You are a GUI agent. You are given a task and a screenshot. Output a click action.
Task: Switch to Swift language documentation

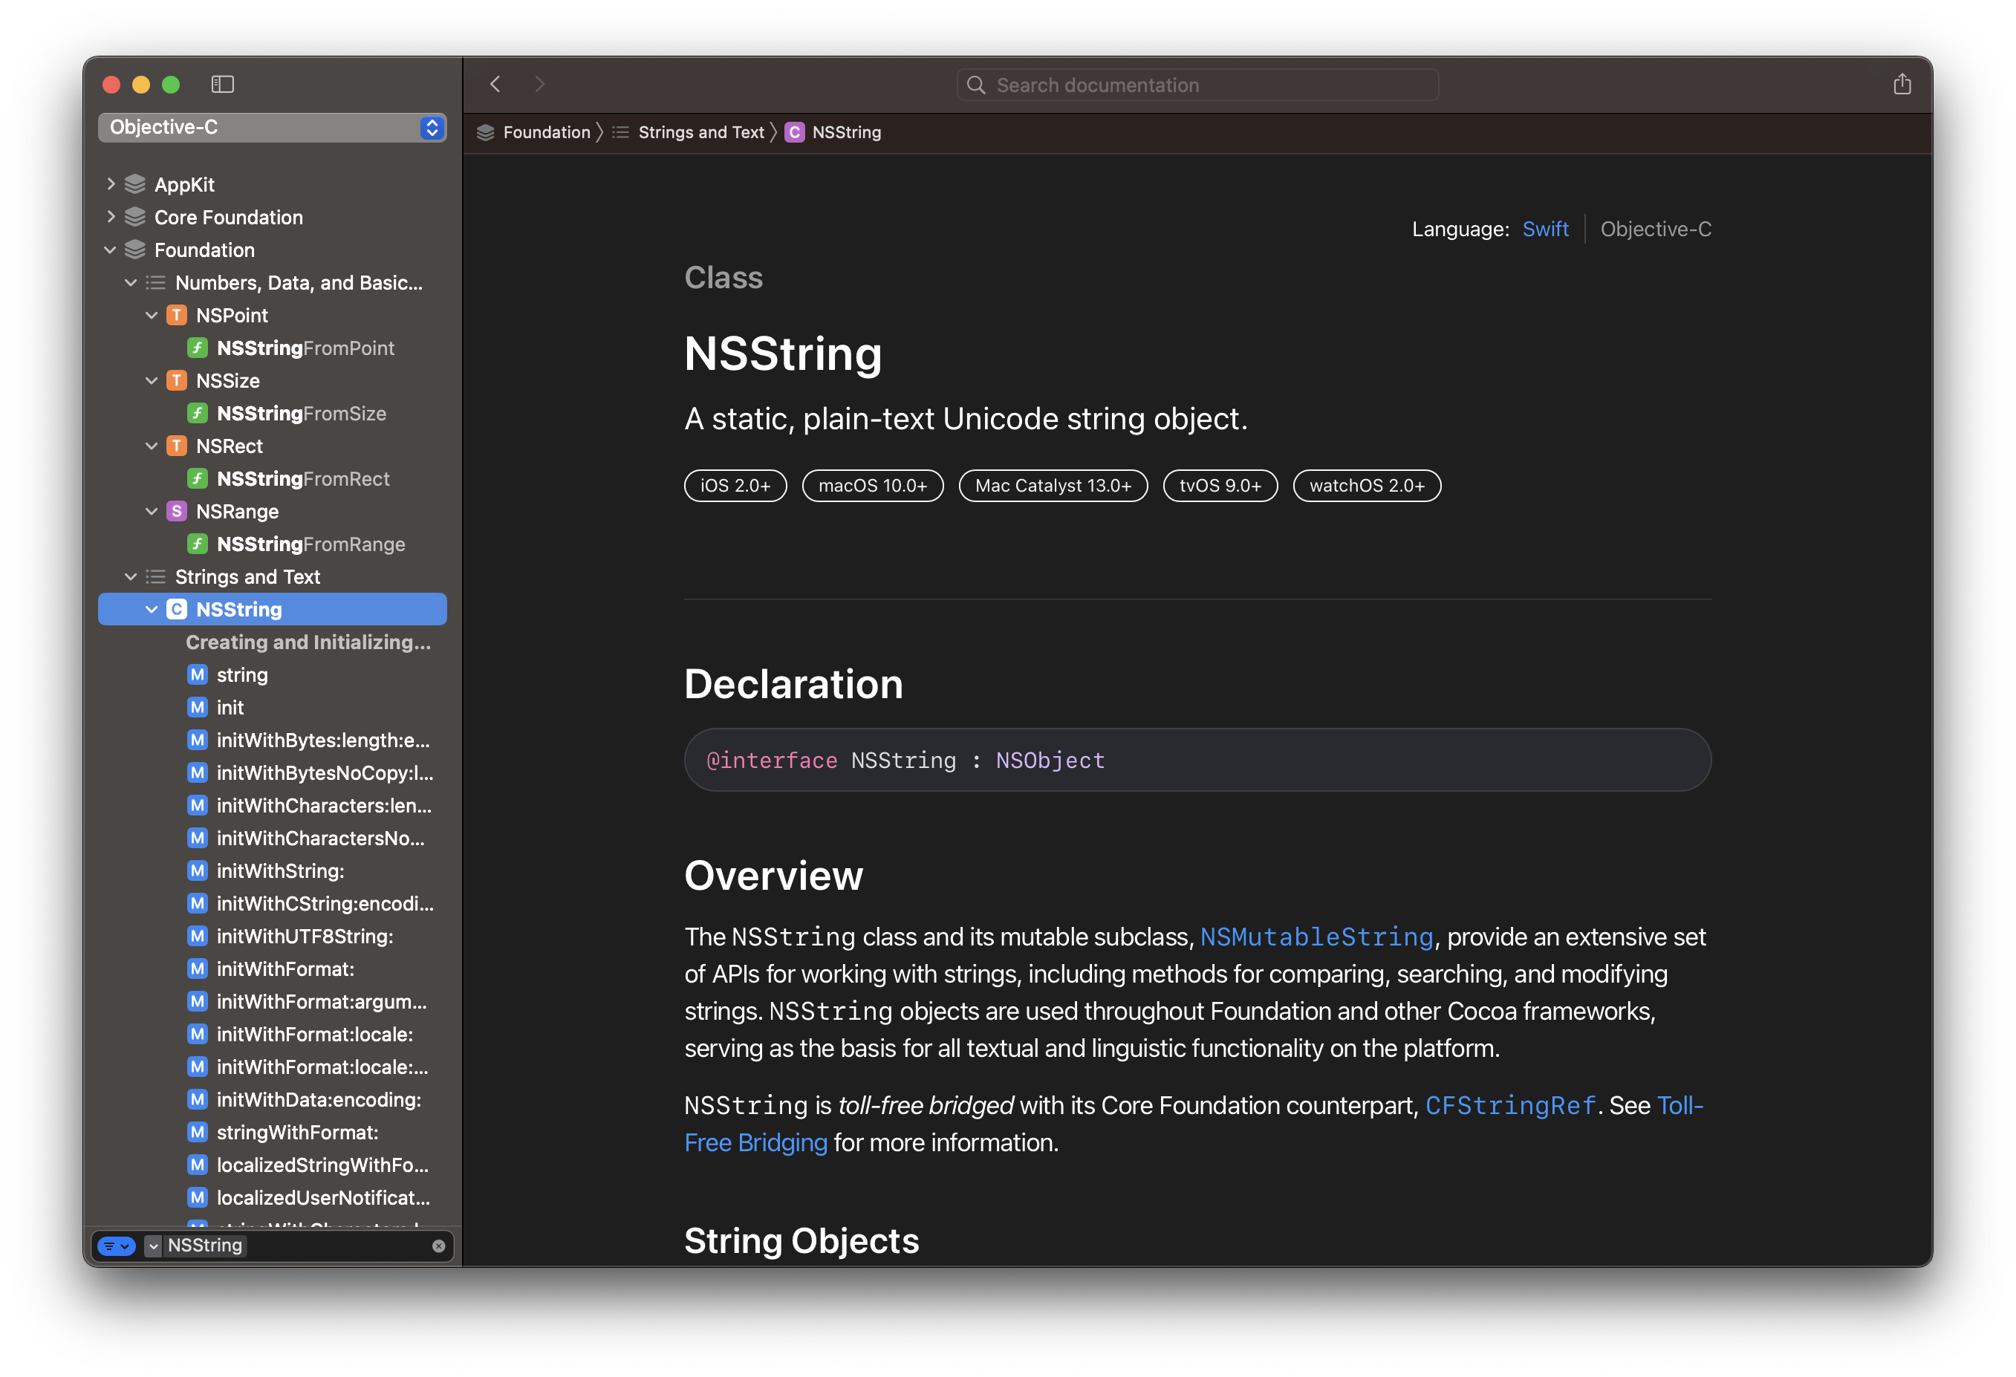tap(1546, 228)
